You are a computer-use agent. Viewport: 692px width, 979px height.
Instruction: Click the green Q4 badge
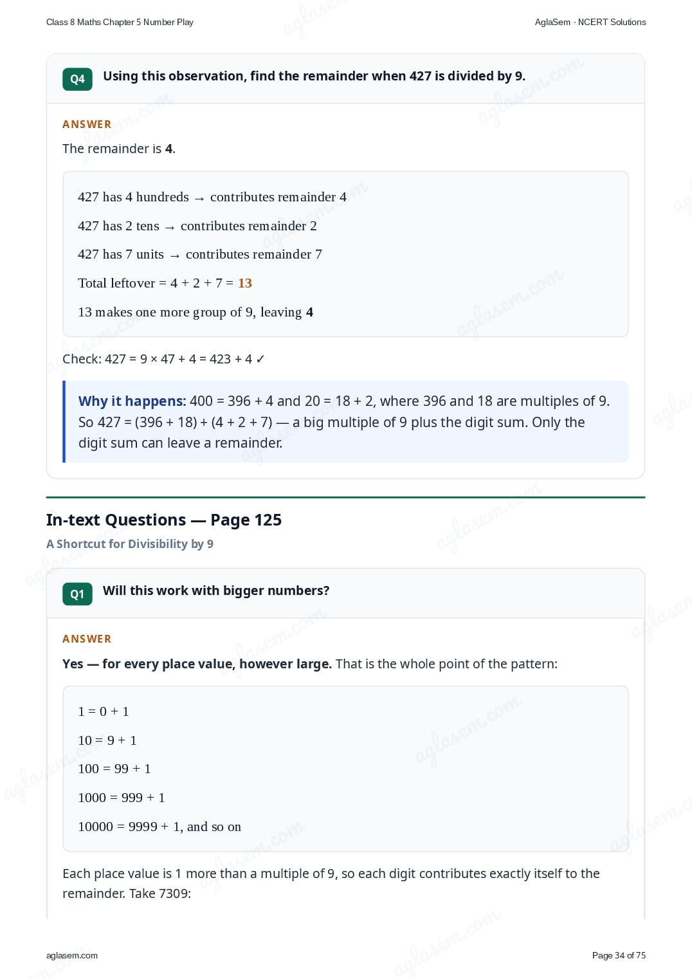click(x=77, y=79)
